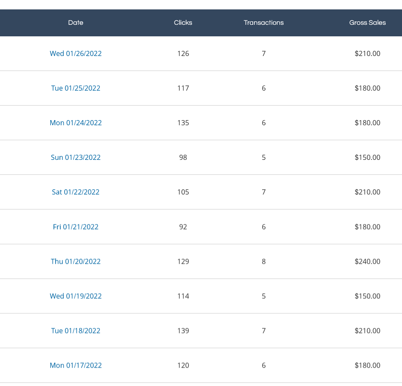402x386 pixels.
Task: Open the Mon 01/17/2022 date link
Action: (76, 365)
